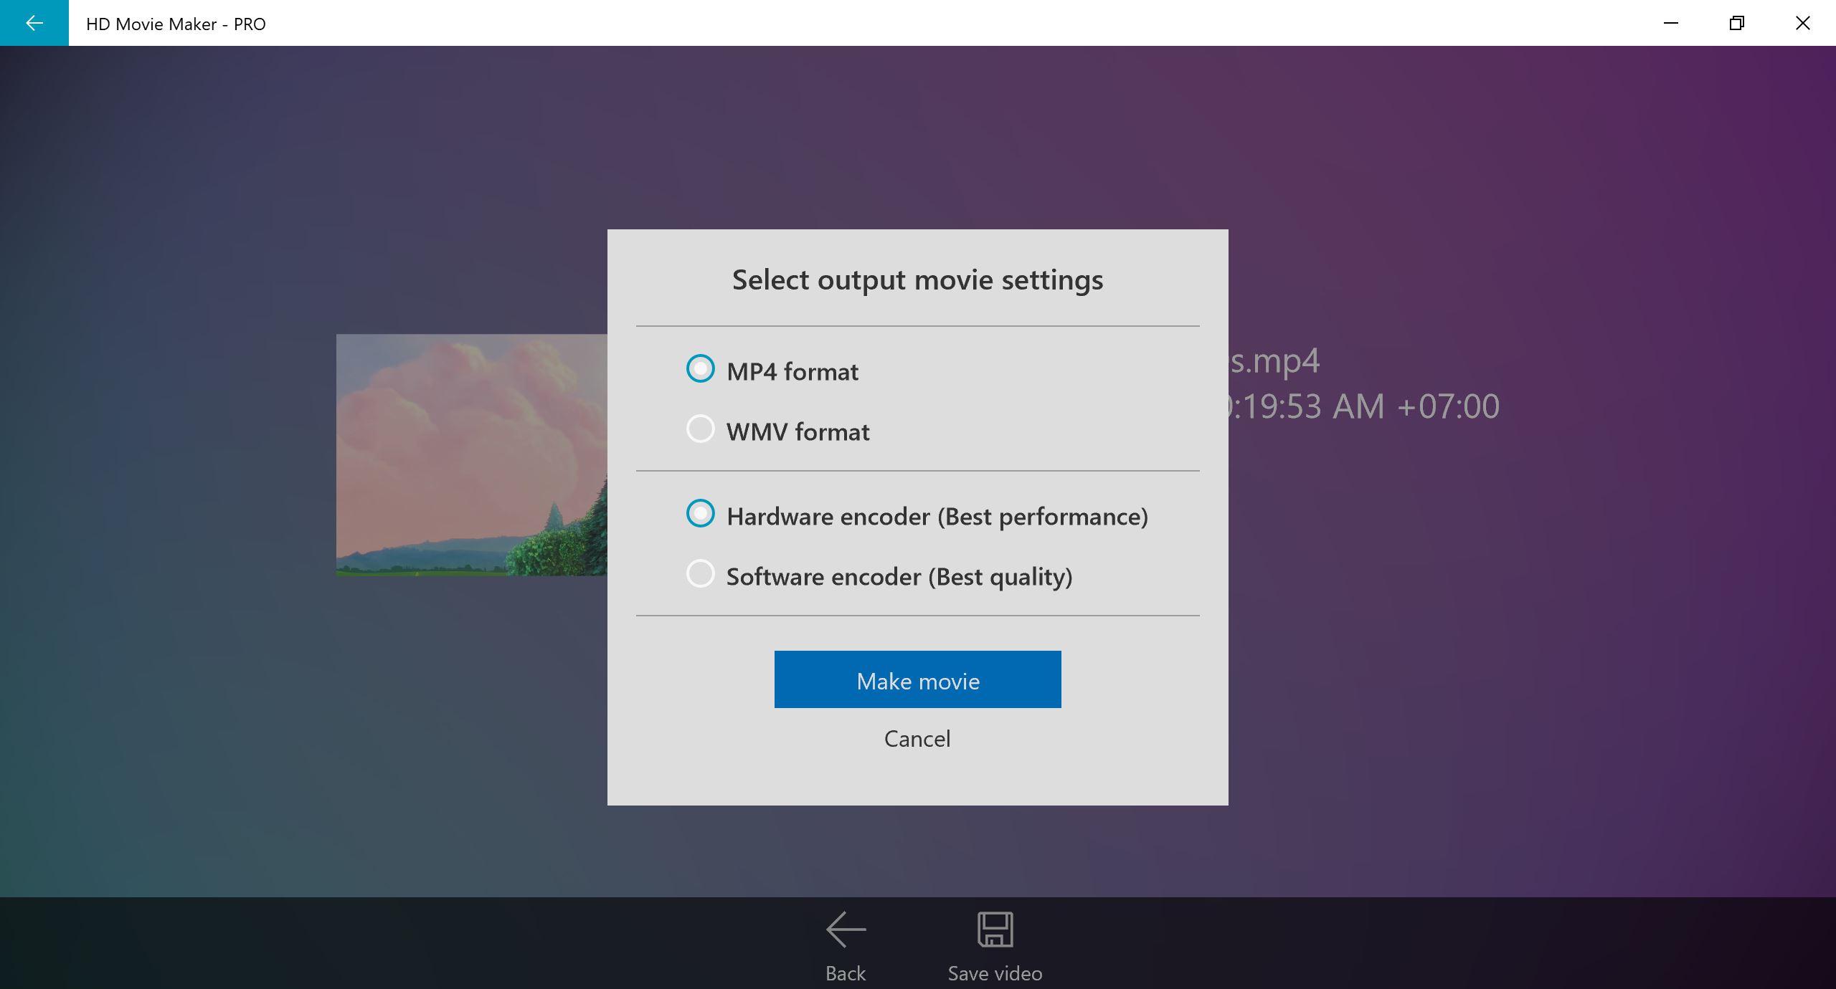
Task: Click the HD Movie Maker - PRO title
Action: coord(176,23)
